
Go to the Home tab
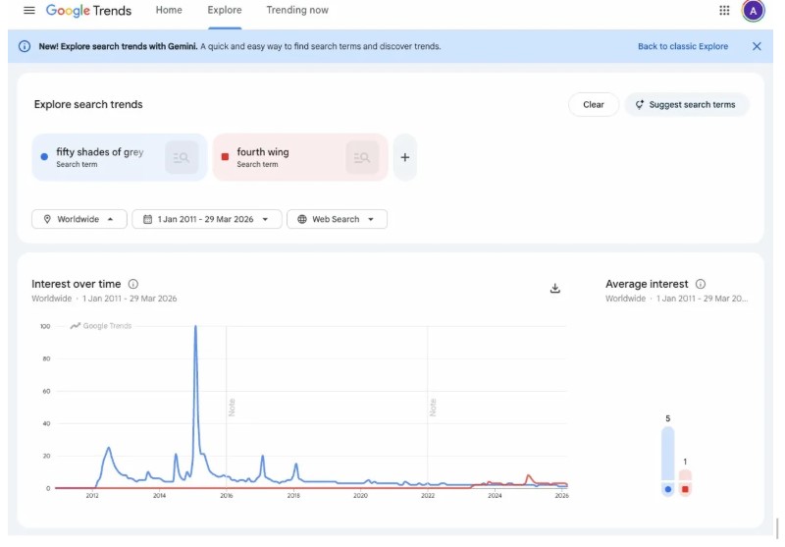coord(169,11)
